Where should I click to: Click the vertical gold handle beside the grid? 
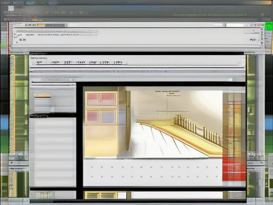pyautogui.click(x=128, y=120)
